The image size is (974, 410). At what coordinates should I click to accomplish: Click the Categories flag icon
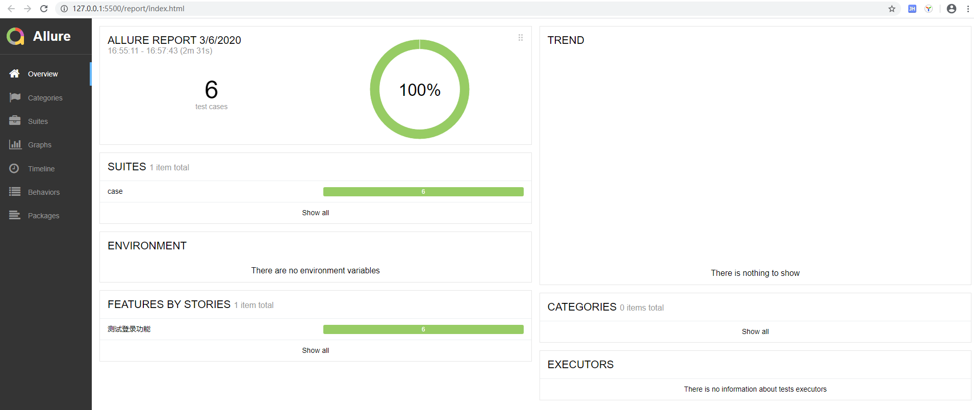click(15, 97)
